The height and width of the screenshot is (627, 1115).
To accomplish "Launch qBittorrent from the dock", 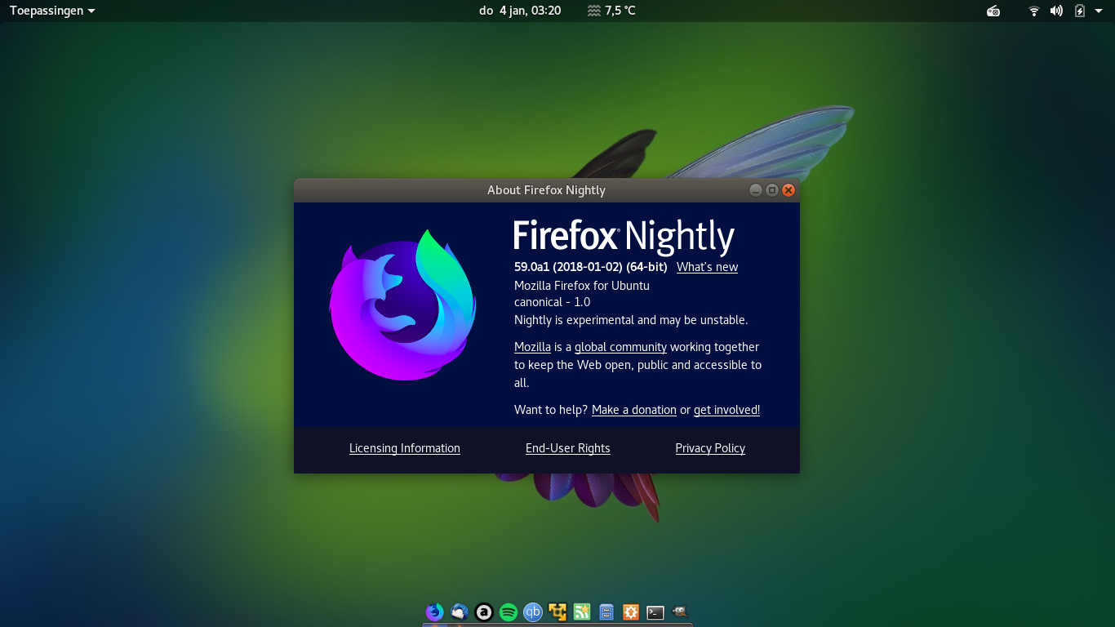I will [x=533, y=611].
